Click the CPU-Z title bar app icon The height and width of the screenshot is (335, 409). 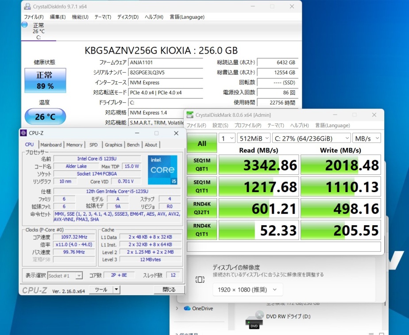pyautogui.click(x=23, y=133)
